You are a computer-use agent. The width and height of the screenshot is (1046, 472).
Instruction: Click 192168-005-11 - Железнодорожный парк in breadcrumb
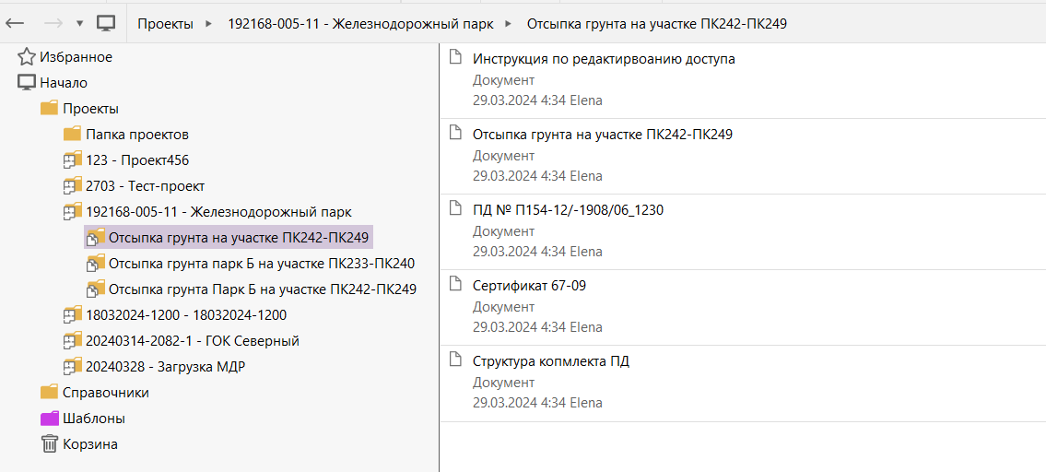click(361, 24)
